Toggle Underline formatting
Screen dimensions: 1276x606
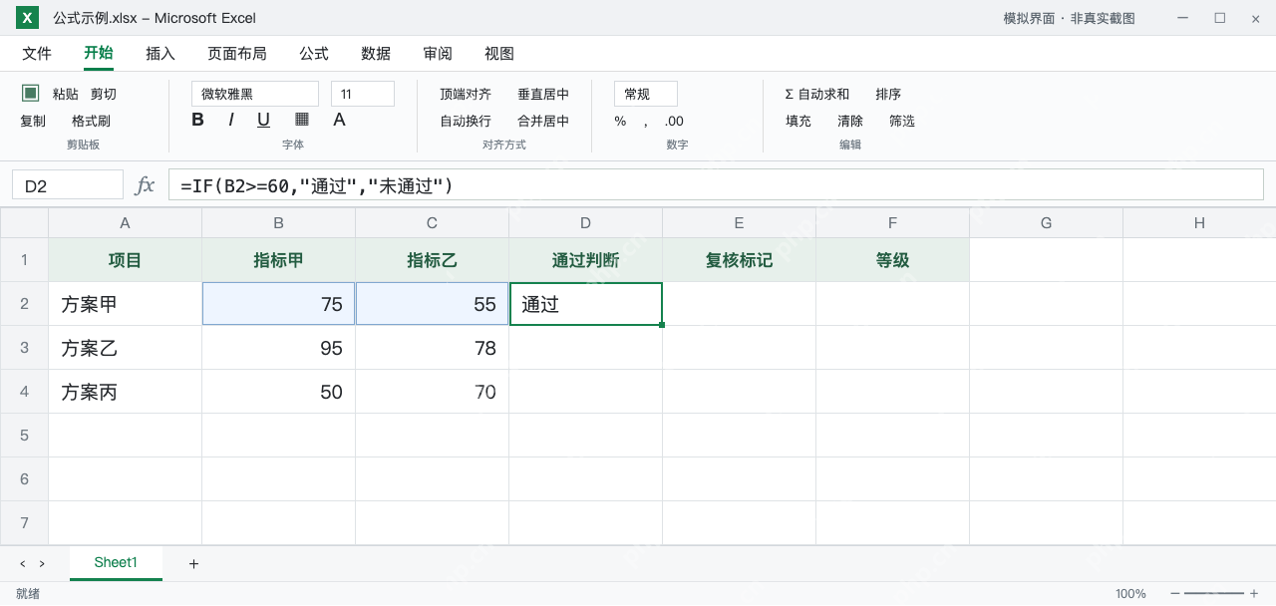tap(263, 120)
